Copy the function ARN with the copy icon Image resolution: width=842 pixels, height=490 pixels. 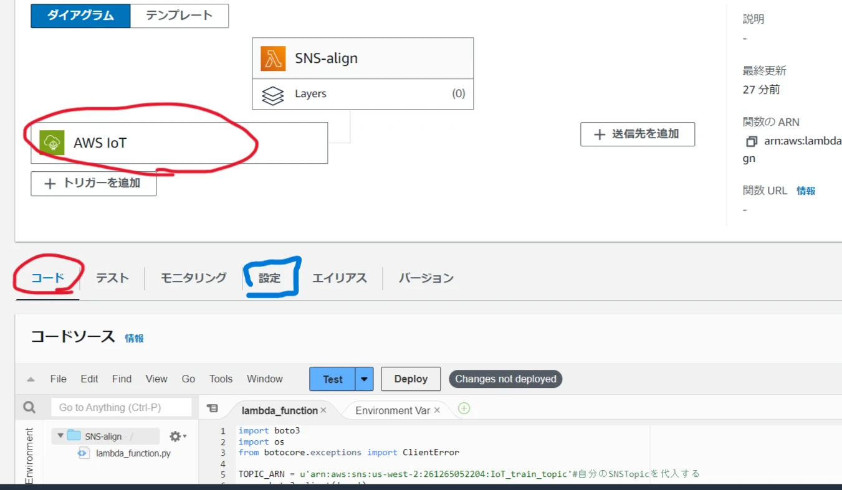pos(752,142)
